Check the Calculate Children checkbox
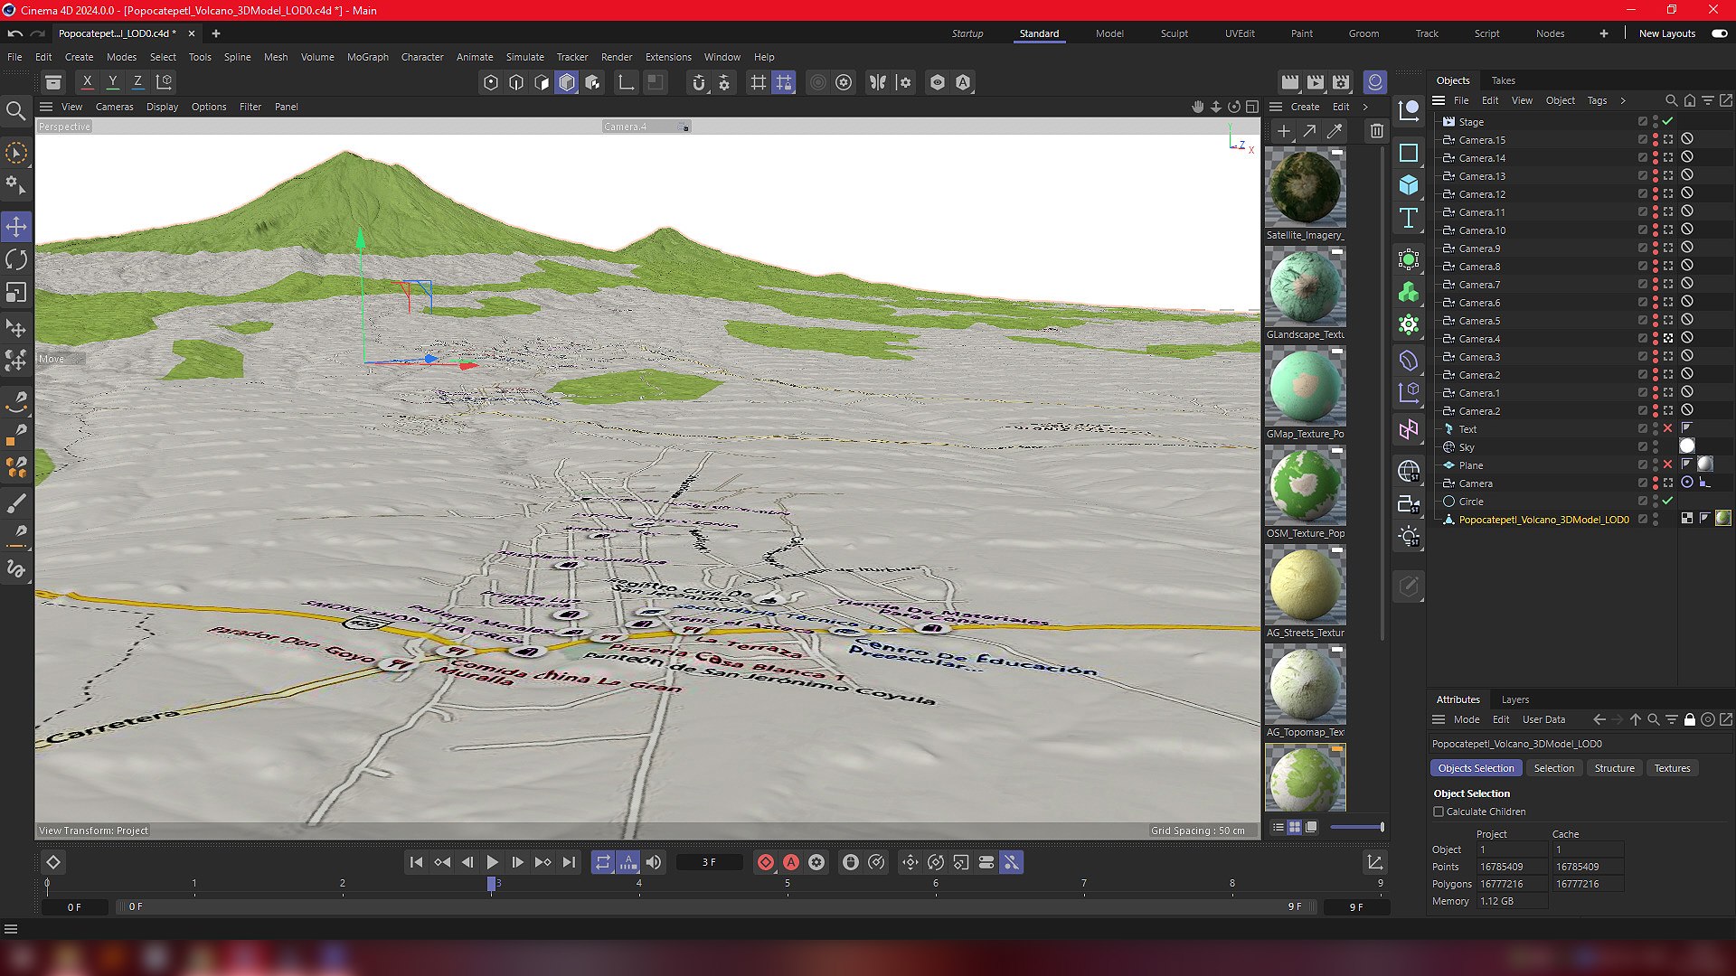Screen dimensions: 1736x976 coord(1439,812)
